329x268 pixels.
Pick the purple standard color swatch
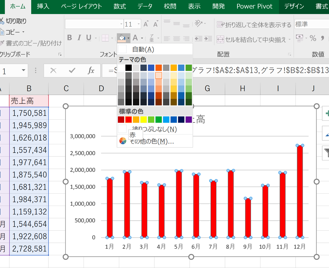(x=189, y=120)
